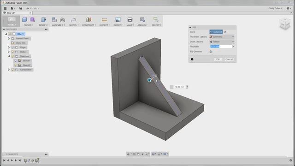This screenshot has height=166, width=295.
Task: Open the data panel grid icon
Action: point(5,8)
